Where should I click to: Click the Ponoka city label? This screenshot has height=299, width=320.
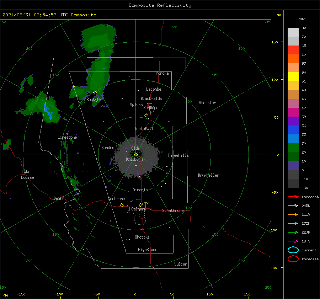[x=162, y=73]
